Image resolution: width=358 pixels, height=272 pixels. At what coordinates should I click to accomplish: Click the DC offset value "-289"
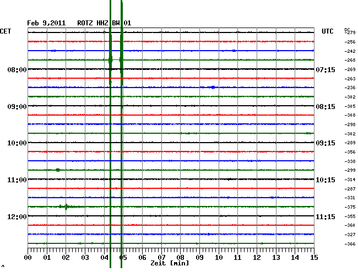[350, 143]
